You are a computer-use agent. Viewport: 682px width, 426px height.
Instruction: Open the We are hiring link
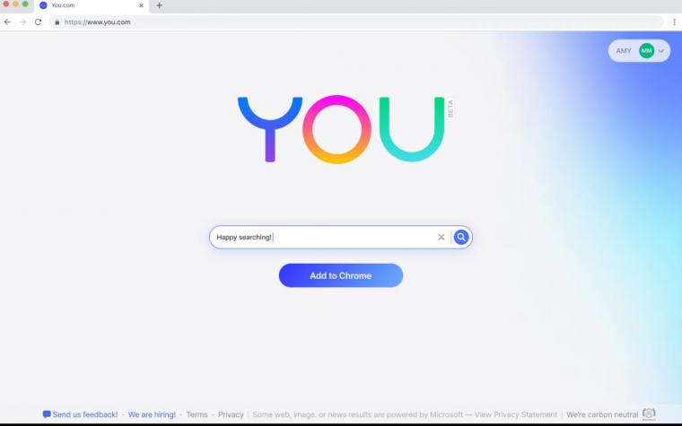click(152, 414)
